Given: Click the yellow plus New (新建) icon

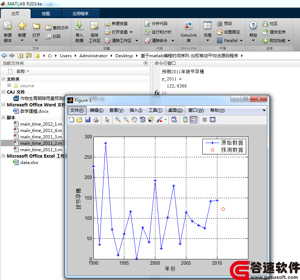Looking at the screenshot, I should pyautogui.click(x=22, y=25).
